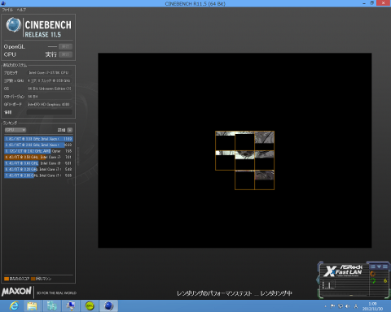Click the XFast LAN traffic graph
The image size is (391, 312).
(328, 284)
